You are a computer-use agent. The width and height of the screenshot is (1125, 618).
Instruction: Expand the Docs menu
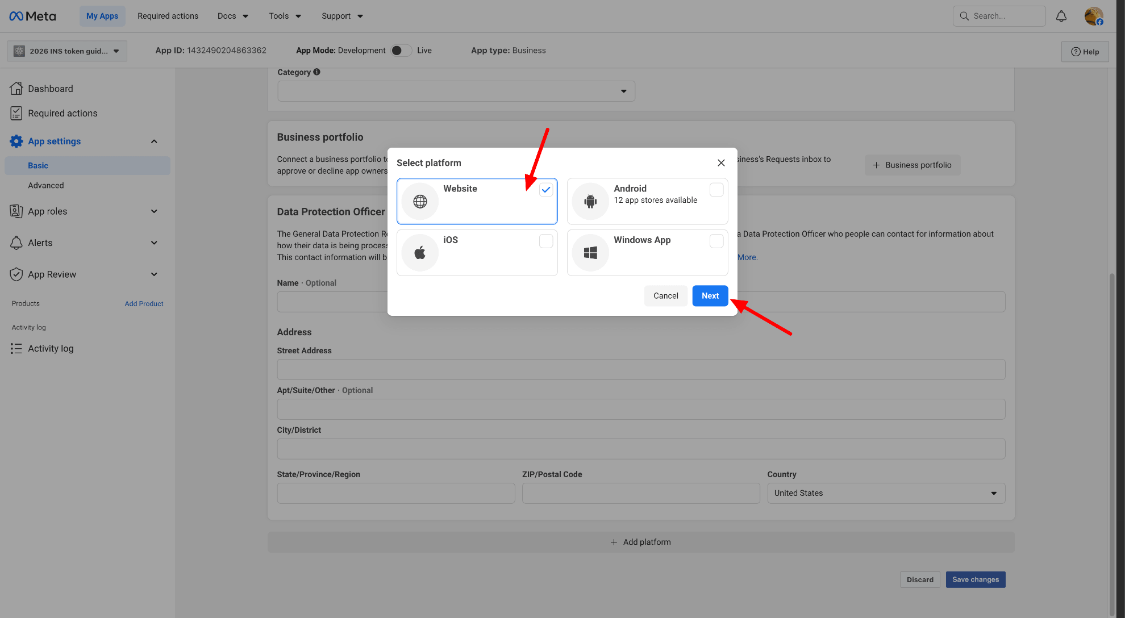(233, 16)
